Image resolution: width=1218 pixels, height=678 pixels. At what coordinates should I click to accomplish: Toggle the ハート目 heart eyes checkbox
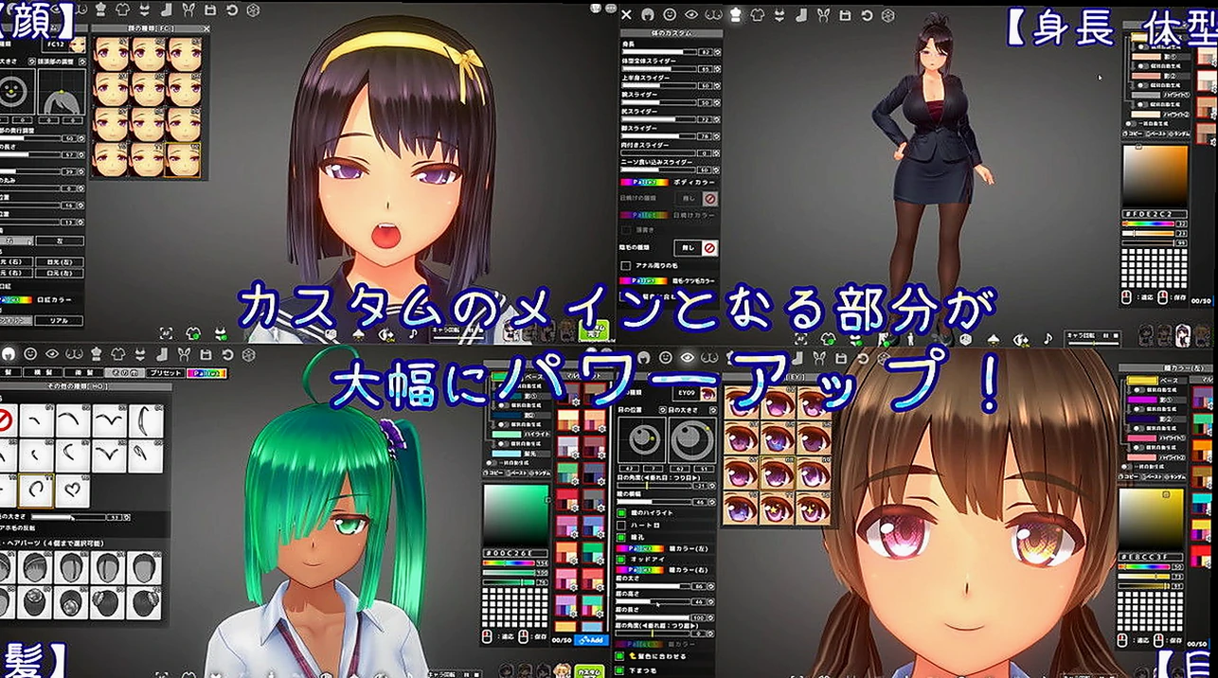coord(621,524)
